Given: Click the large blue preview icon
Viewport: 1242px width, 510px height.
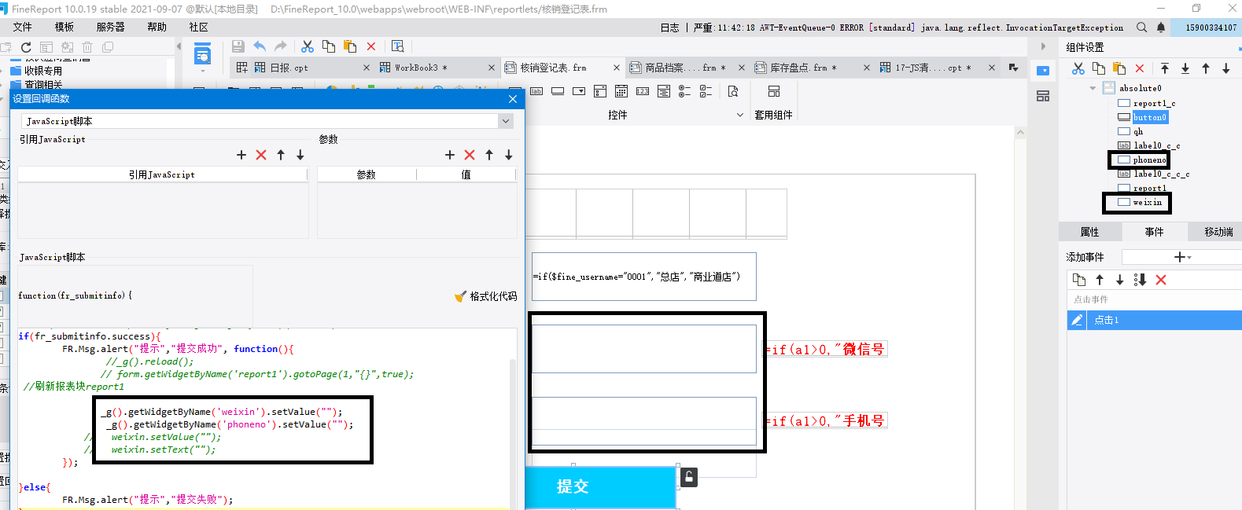Looking at the screenshot, I should coord(203,55).
